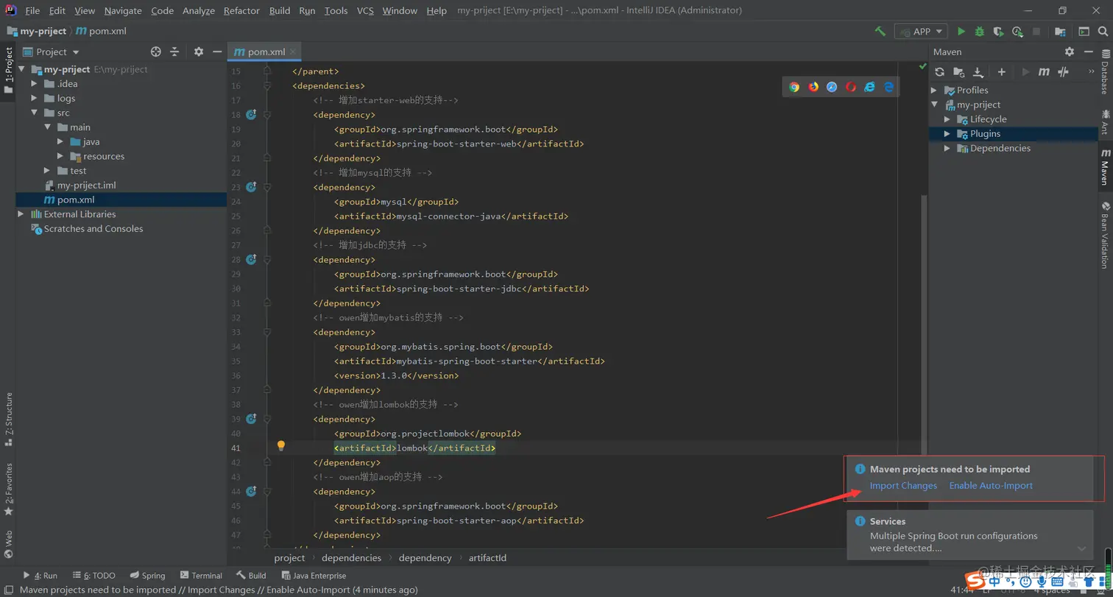Execute Maven Goal with the m icon
Screen dimensions: 1113x597
1044,72
